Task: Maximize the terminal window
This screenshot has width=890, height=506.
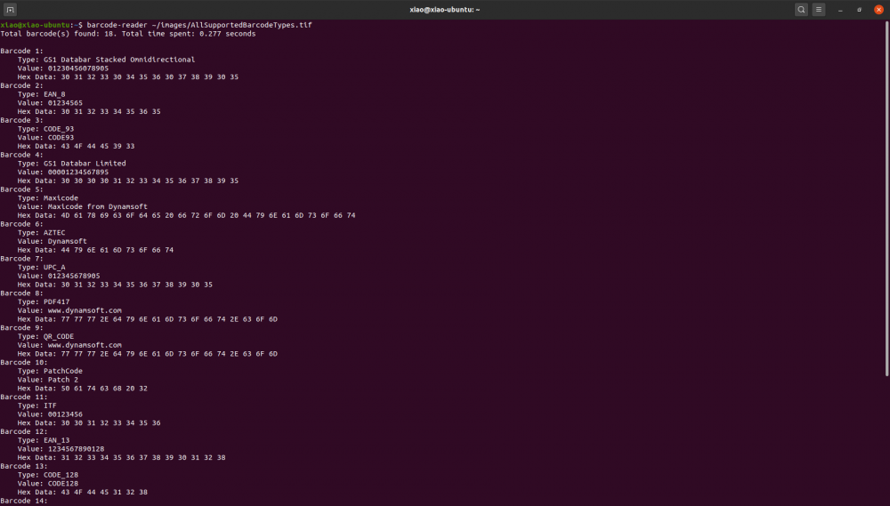Action: pyautogui.click(x=859, y=9)
